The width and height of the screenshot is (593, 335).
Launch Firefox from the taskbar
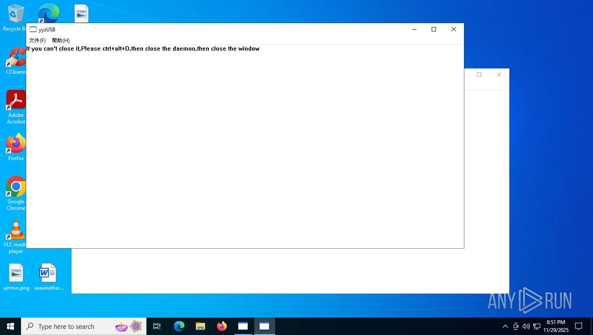point(222,326)
